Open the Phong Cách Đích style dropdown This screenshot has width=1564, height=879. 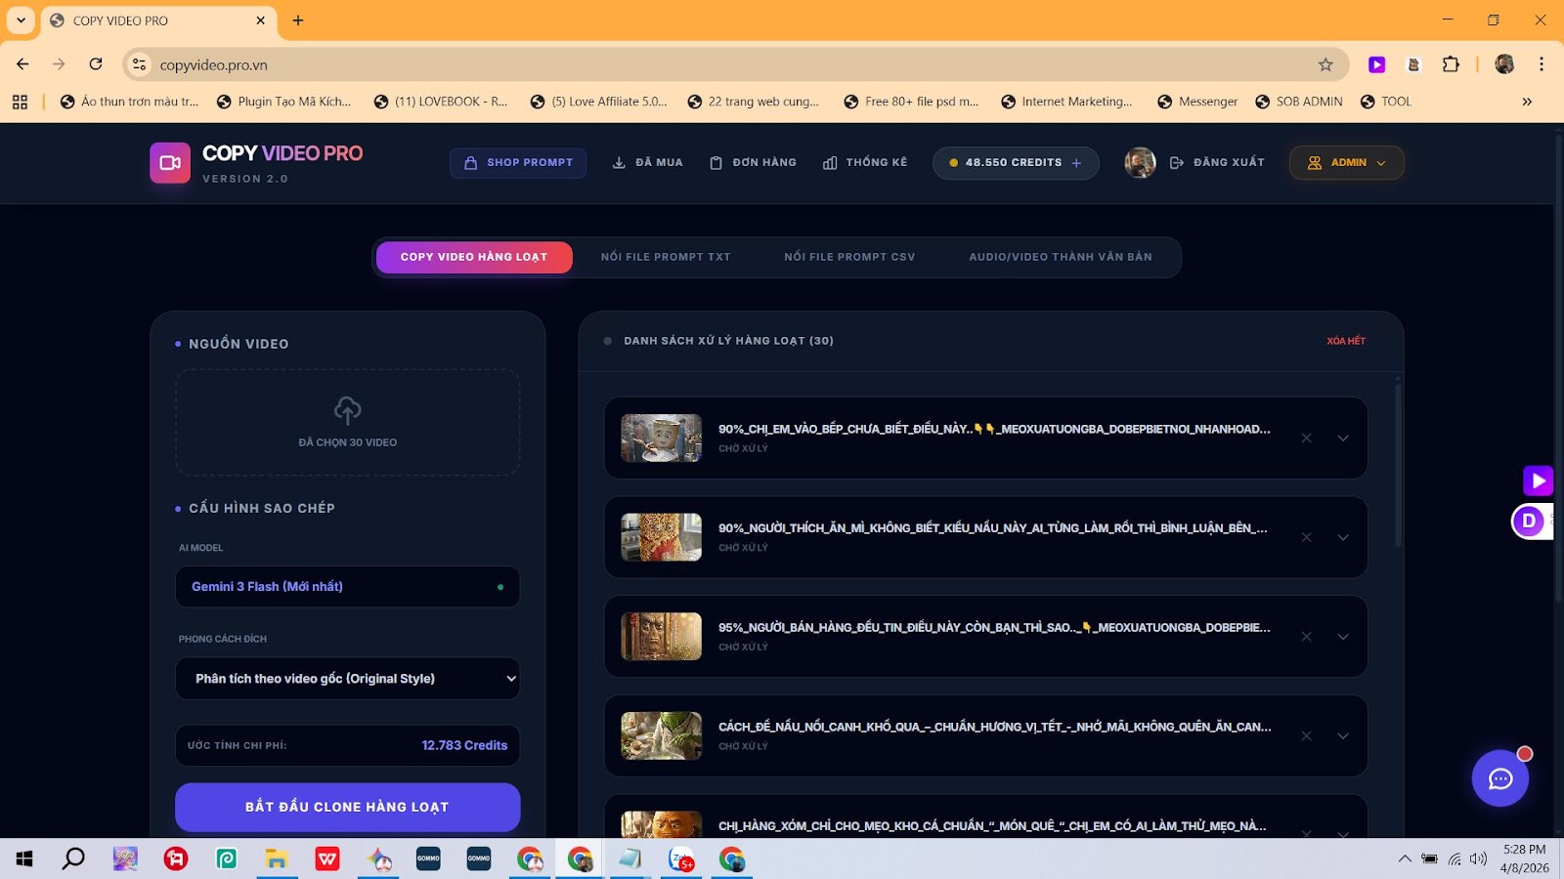(347, 679)
